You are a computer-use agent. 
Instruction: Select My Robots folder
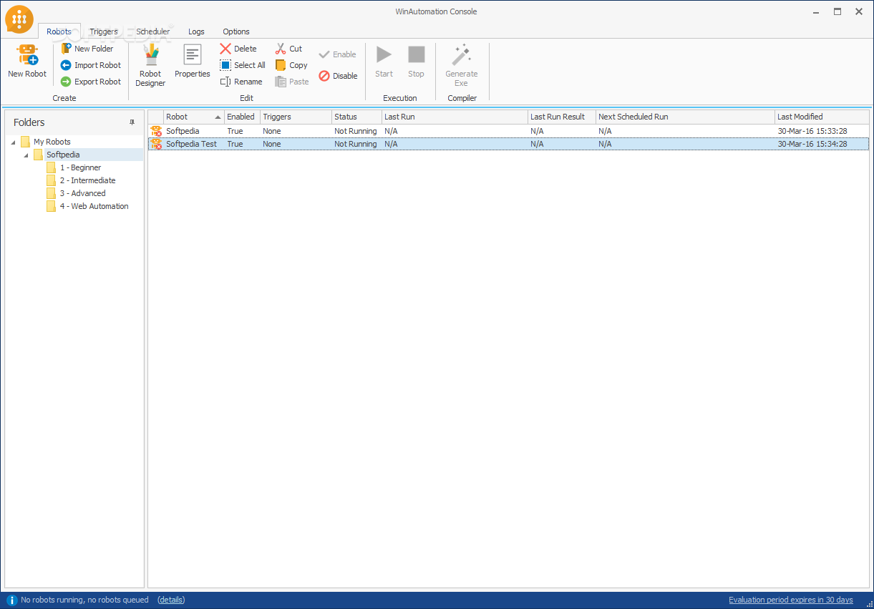[52, 142]
